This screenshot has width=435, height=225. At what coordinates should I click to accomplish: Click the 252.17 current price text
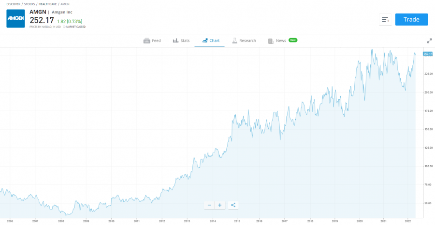point(42,20)
